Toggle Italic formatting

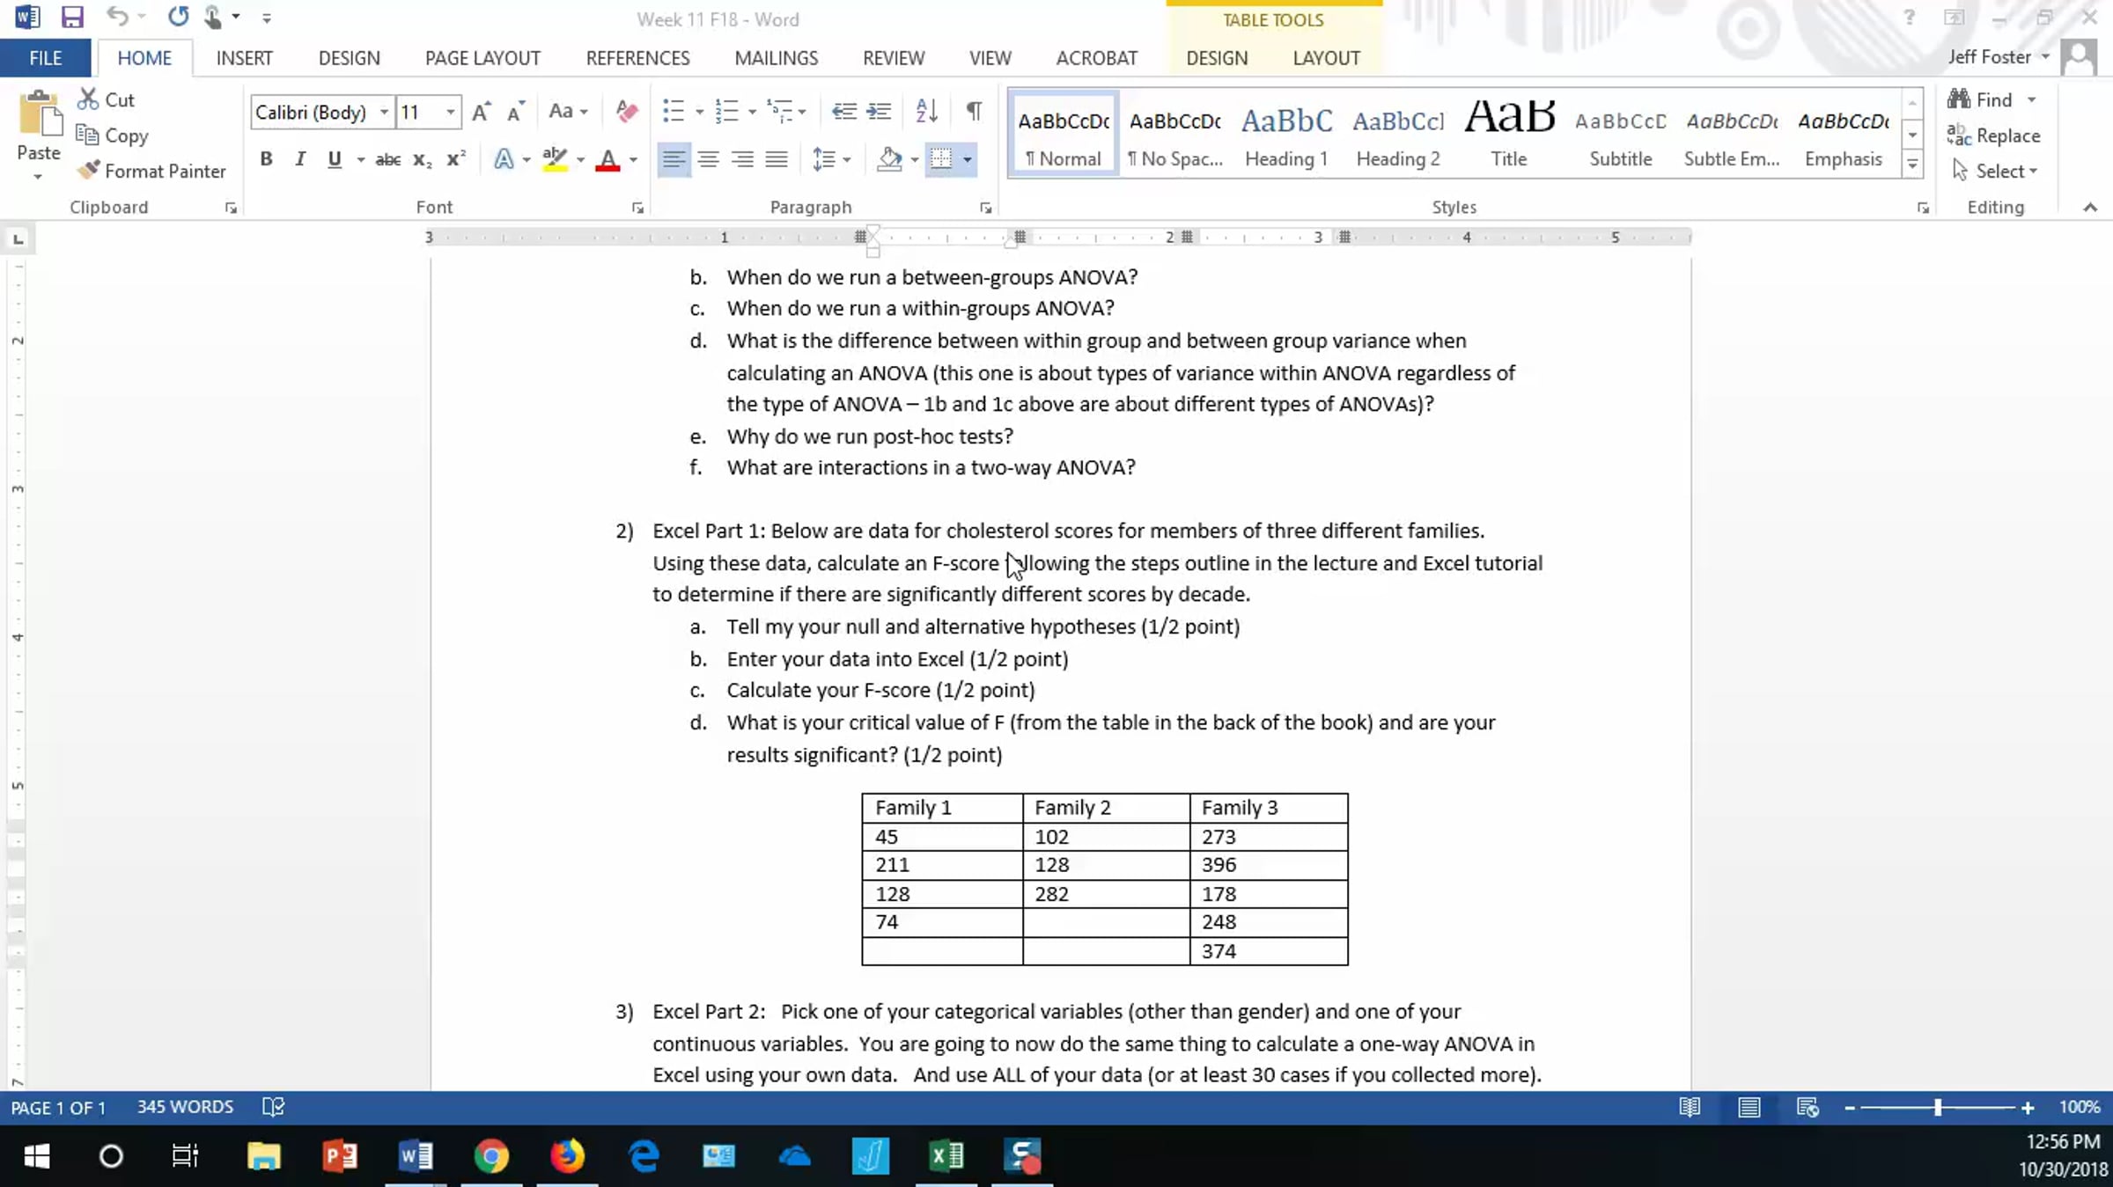pyautogui.click(x=300, y=159)
